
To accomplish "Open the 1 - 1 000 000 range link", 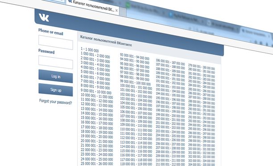I will [x=90, y=50].
